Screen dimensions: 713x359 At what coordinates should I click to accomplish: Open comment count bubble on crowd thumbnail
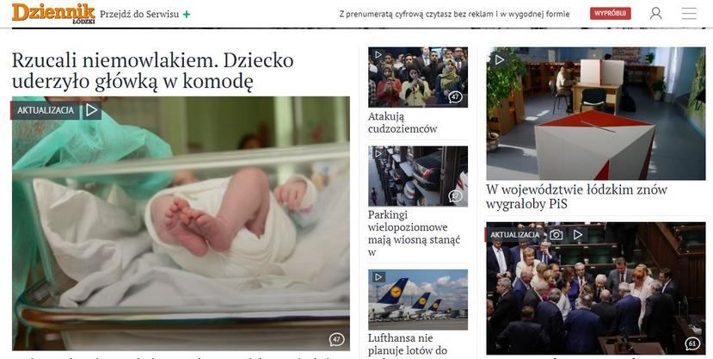(455, 97)
